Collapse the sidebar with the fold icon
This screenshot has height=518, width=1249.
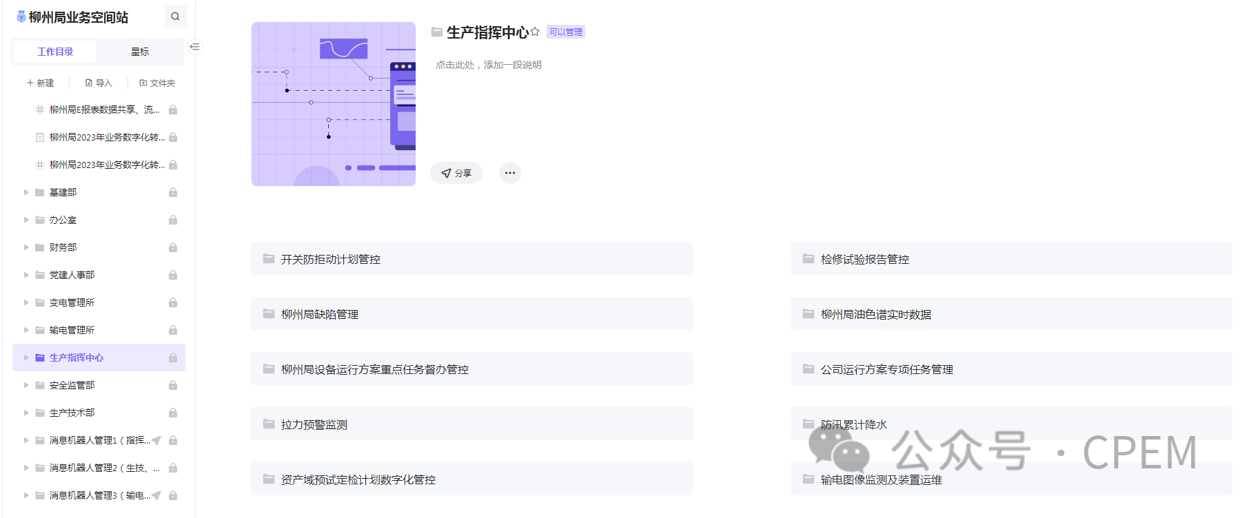click(195, 47)
